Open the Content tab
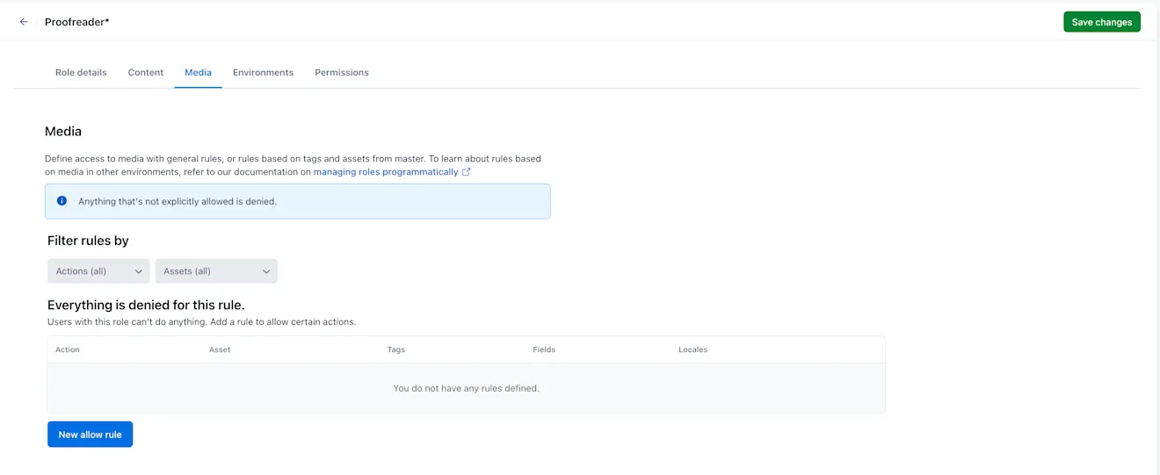Viewport: 1160px width, 475px height. [146, 72]
